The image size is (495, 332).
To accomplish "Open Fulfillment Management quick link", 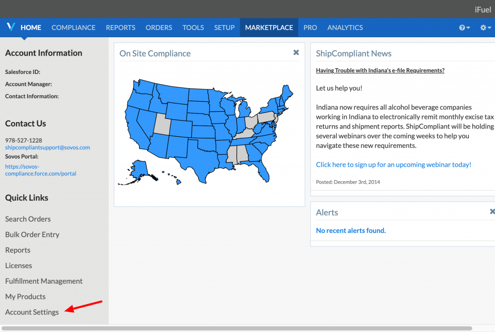I will 44,281.
